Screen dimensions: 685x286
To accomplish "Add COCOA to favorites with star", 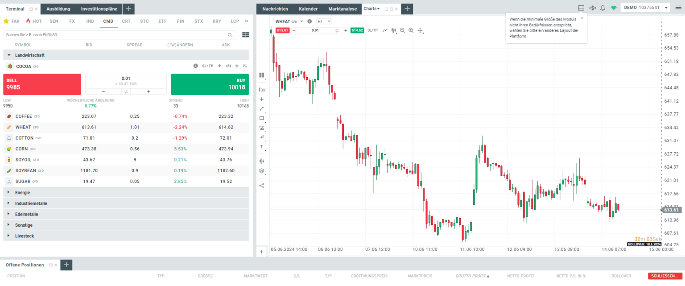I will point(237,66).
